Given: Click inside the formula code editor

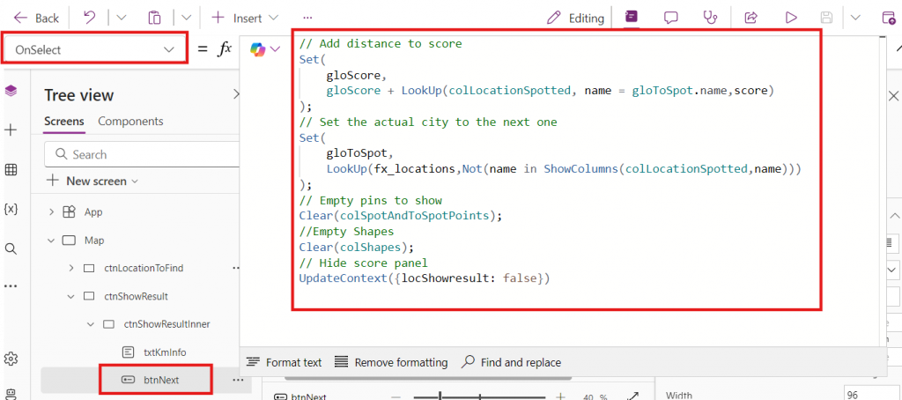Looking at the screenshot, I should point(557,169).
